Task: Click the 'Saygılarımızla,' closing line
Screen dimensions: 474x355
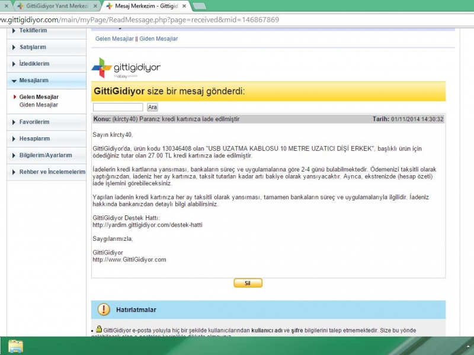Action: [x=113, y=239]
